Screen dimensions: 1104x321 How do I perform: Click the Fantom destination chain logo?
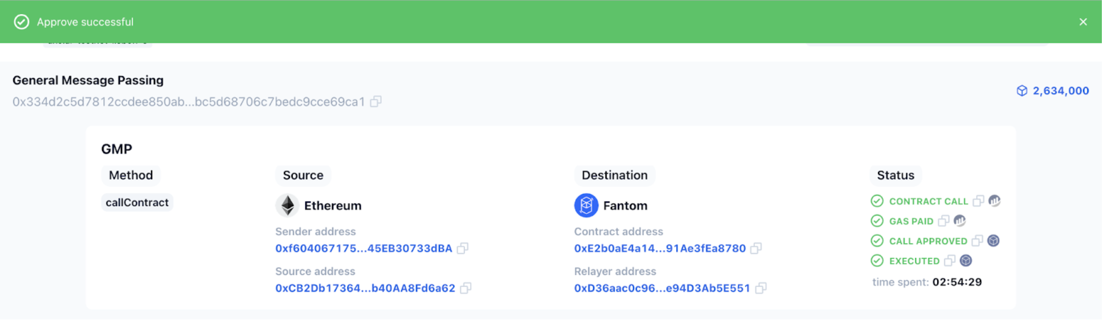tap(586, 205)
